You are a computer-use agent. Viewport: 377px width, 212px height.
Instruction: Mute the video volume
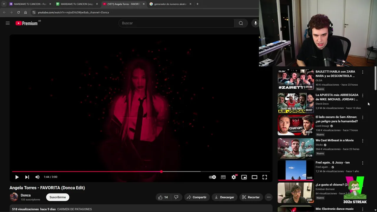click(x=37, y=177)
